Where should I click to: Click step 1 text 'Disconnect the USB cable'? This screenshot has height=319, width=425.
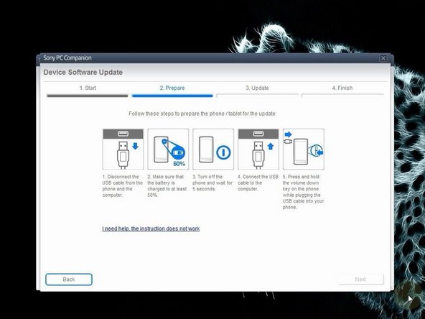pyautogui.click(x=123, y=186)
